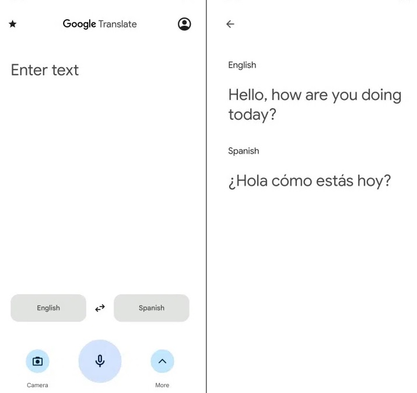Swap English and Spanish languages
Viewport: 417px width, 393px height.
(100, 308)
